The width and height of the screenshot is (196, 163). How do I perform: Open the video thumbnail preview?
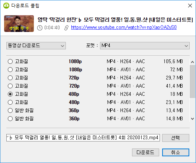coord(19,23)
